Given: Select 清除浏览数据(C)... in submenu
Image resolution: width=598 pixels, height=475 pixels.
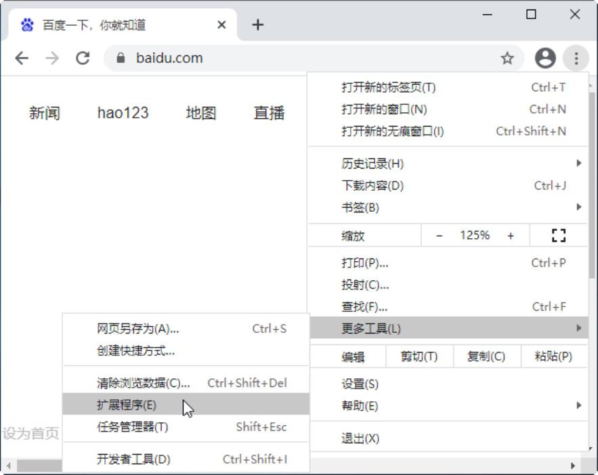Looking at the screenshot, I should (x=186, y=383).
